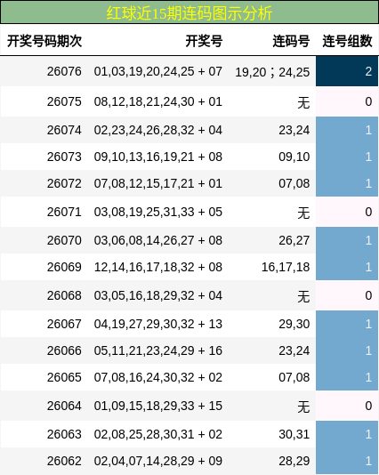This screenshot has width=379, height=475.
Task: Select the 开奖号码期次 column header
Action: (x=44, y=41)
